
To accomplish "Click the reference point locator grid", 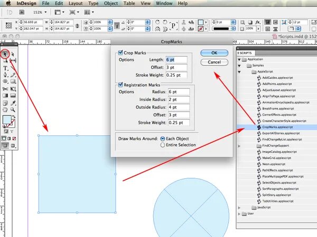I will (8, 25).
